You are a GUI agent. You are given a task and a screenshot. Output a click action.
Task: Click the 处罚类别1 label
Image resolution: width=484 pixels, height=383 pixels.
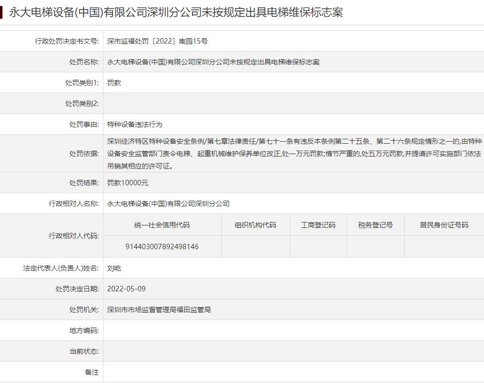(82, 83)
